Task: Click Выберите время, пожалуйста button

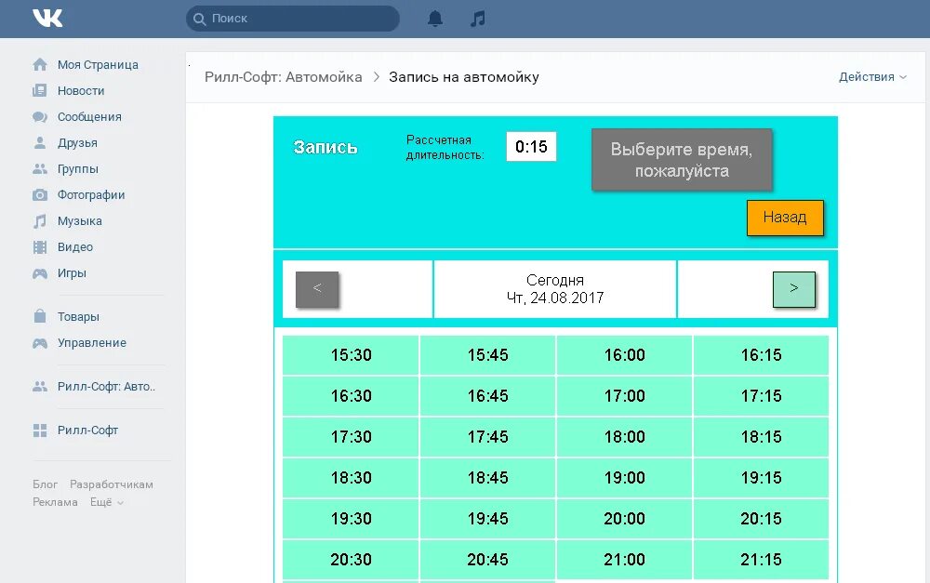Action: [x=682, y=160]
